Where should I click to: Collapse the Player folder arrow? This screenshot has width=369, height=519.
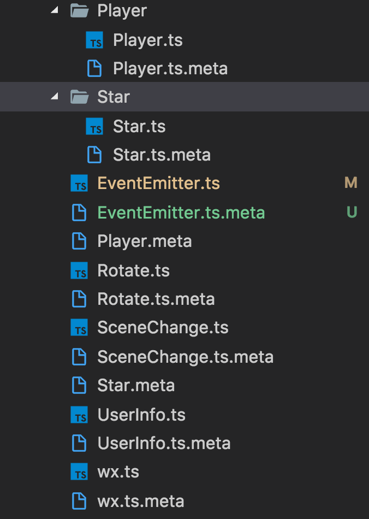coord(54,11)
